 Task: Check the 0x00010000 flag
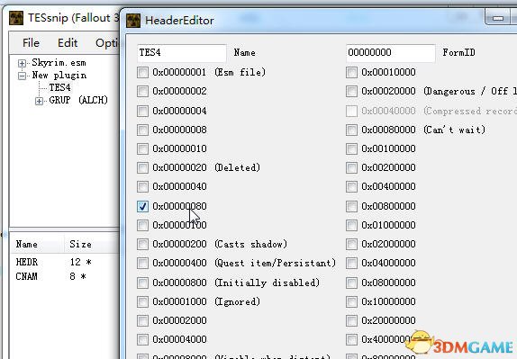tap(352, 72)
